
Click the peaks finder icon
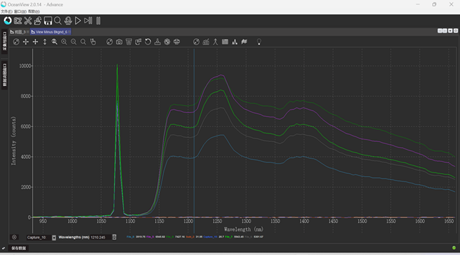click(x=235, y=42)
